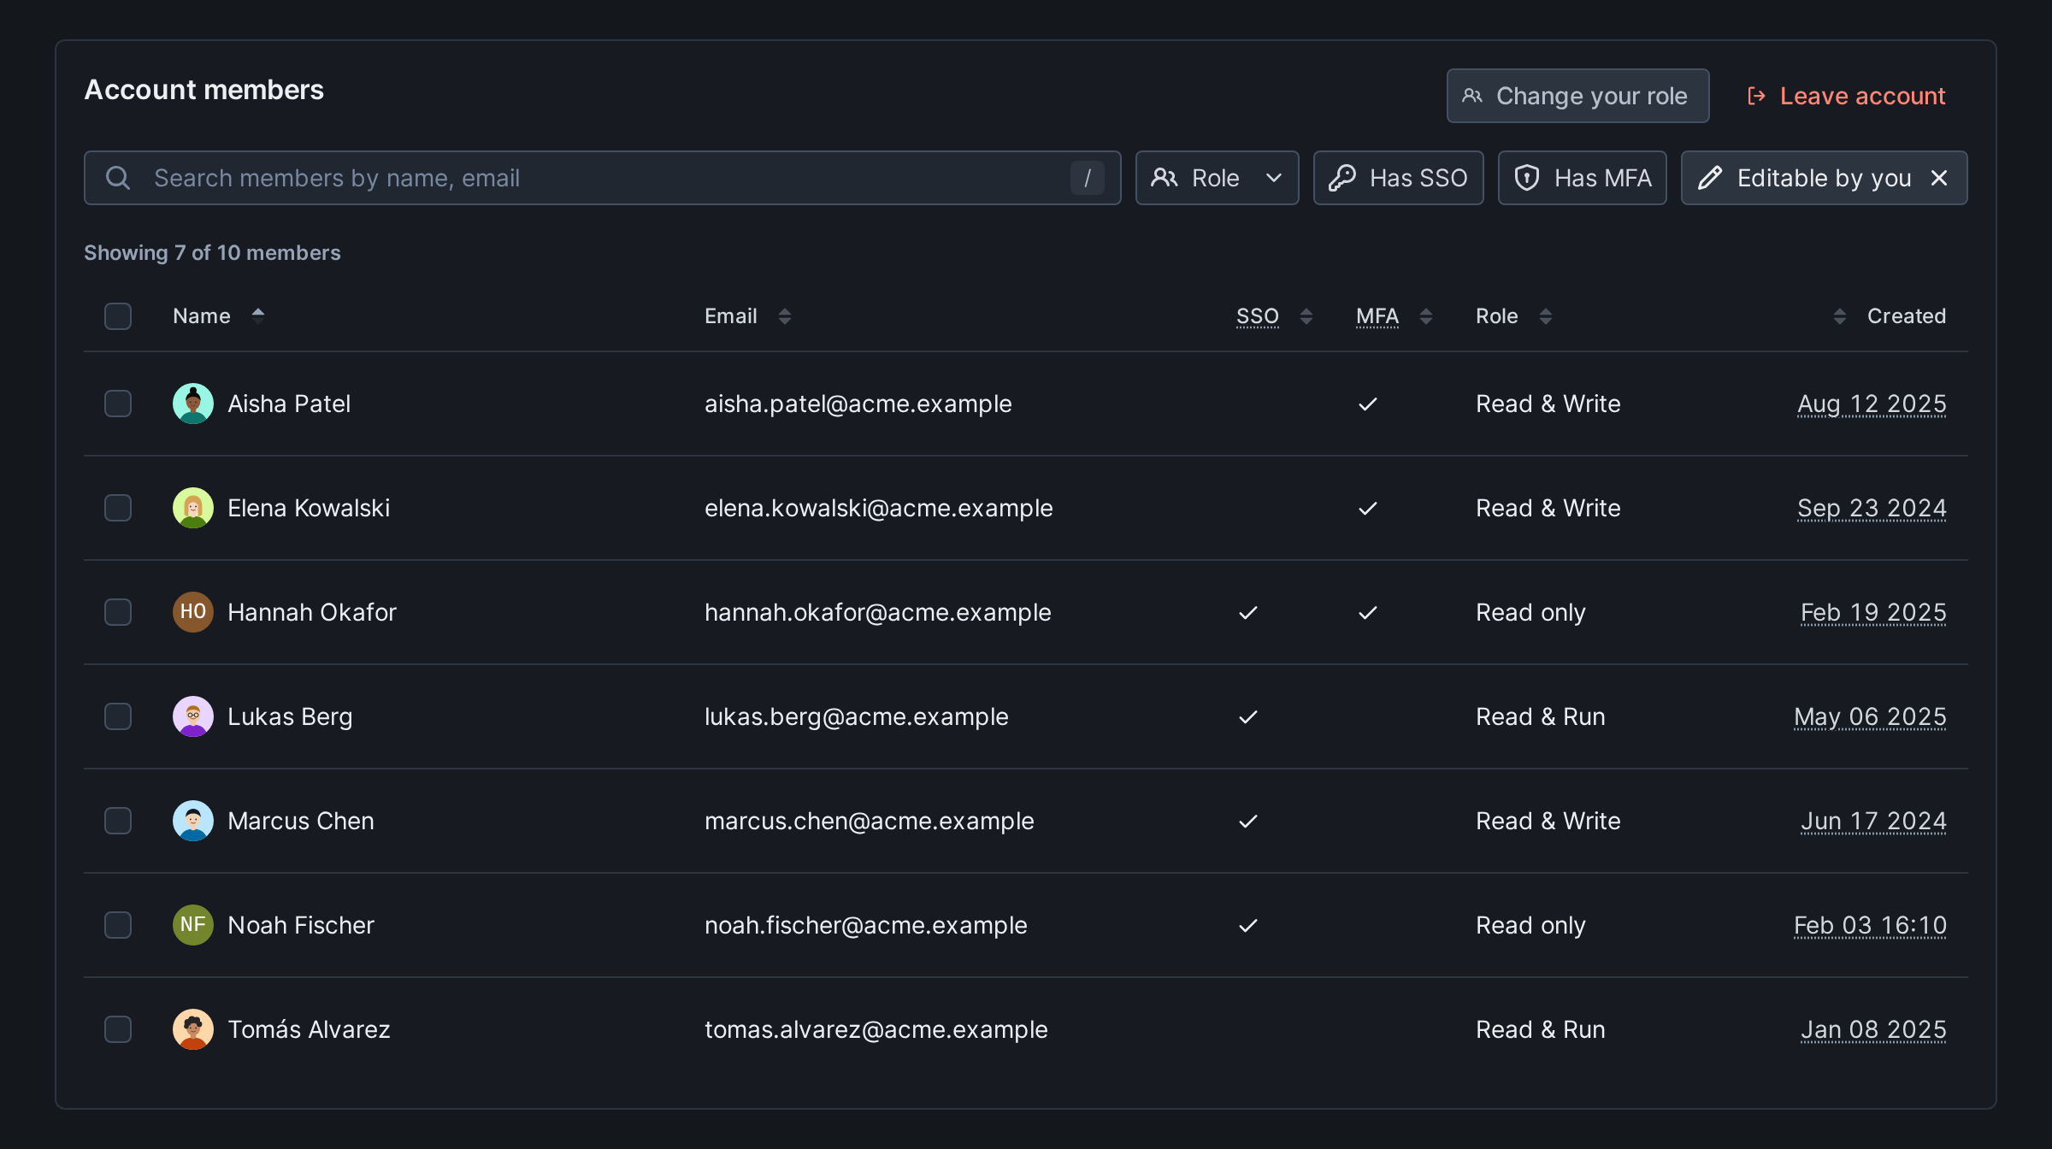Click Elena Kowalski's avatar
This screenshot has width=2052, height=1149.
click(193, 508)
